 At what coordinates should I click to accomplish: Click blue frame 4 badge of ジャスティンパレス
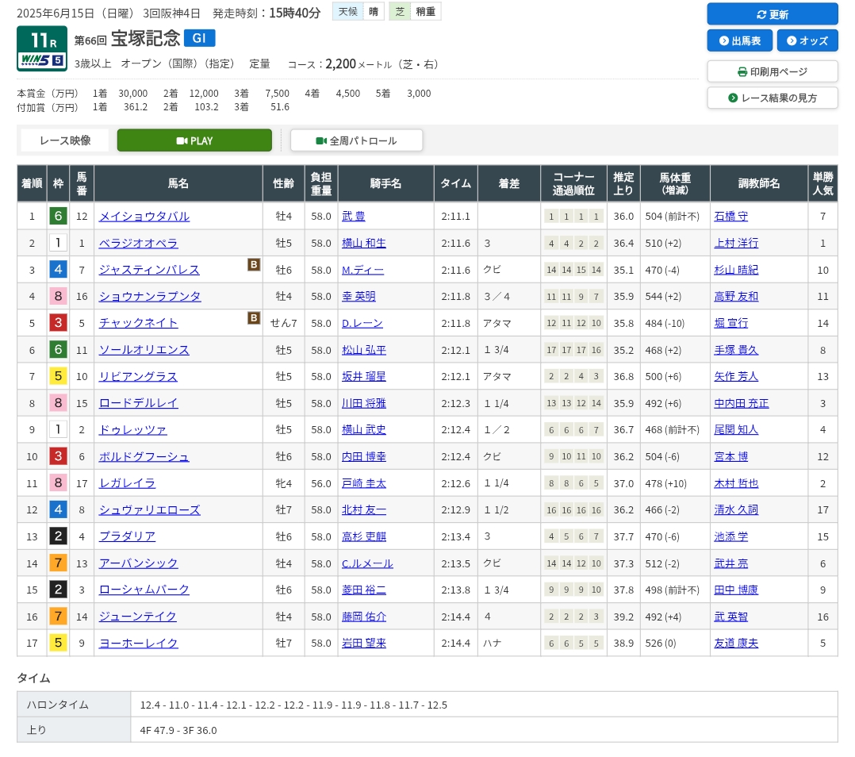[59, 270]
